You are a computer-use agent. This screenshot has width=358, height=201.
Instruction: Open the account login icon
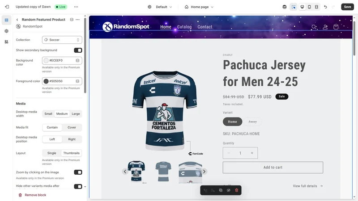[325, 27]
